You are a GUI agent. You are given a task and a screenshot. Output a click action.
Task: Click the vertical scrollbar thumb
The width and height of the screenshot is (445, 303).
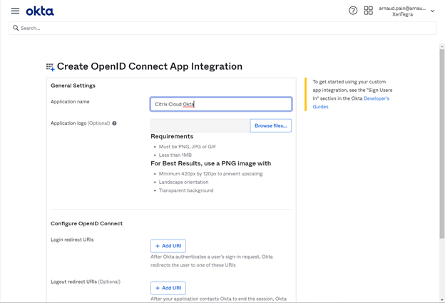(442, 143)
